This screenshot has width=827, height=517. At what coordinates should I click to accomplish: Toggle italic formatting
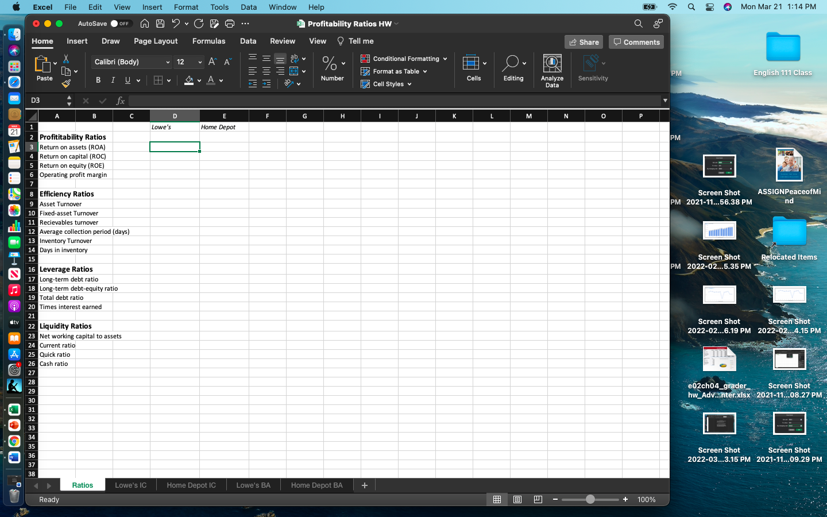point(113,80)
